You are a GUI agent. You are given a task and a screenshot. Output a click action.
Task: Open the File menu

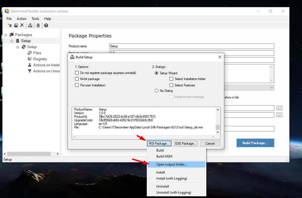pyautogui.click(x=9, y=19)
